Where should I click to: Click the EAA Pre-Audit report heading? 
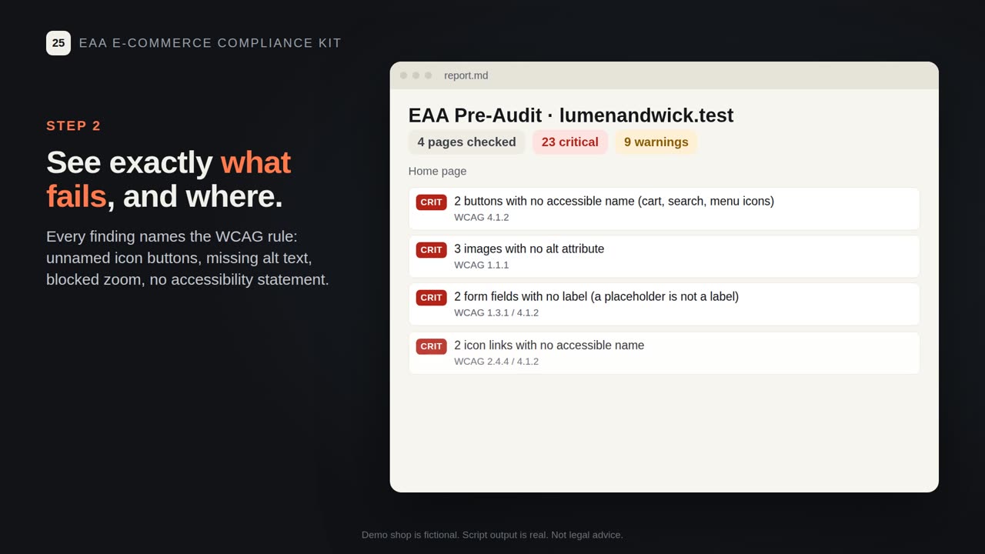pyautogui.click(x=570, y=115)
